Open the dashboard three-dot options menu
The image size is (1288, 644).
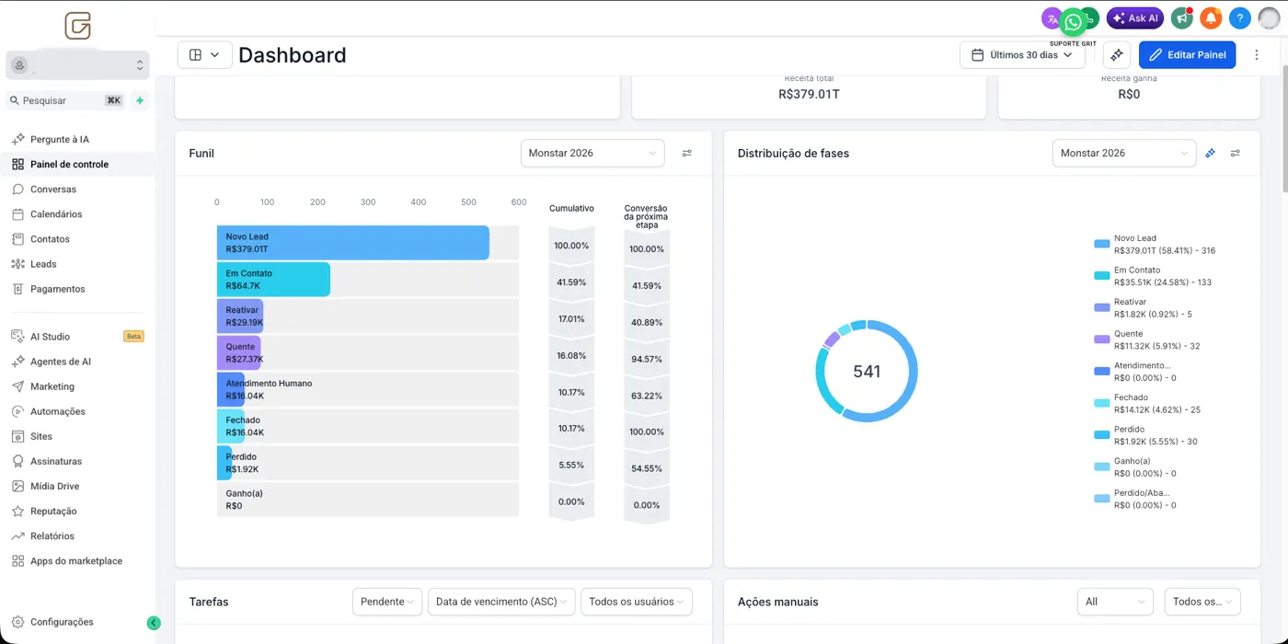[1257, 55]
